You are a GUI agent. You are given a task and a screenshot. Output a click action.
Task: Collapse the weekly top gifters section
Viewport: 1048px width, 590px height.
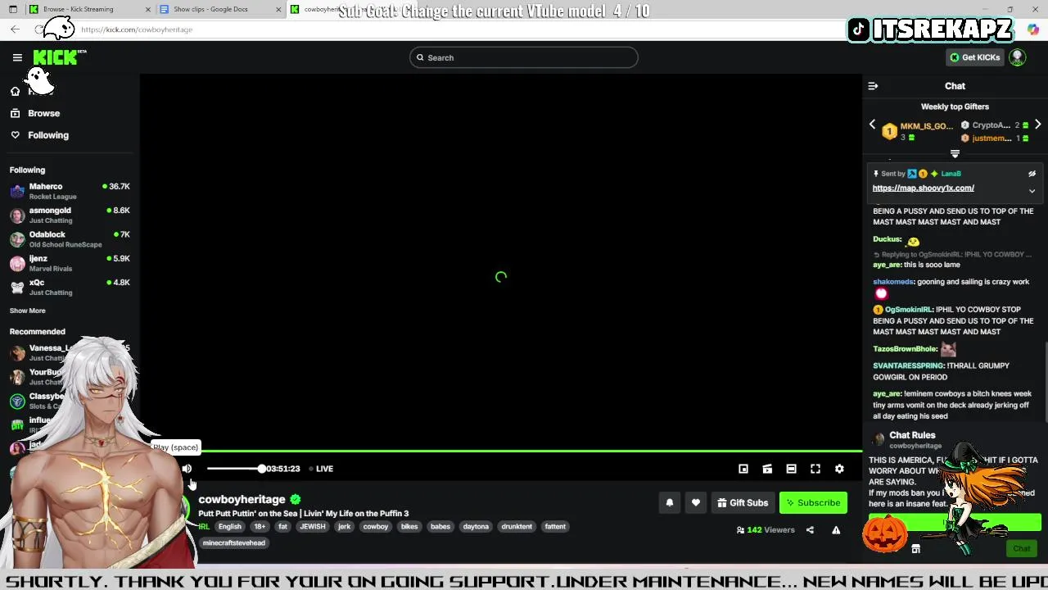click(955, 154)
